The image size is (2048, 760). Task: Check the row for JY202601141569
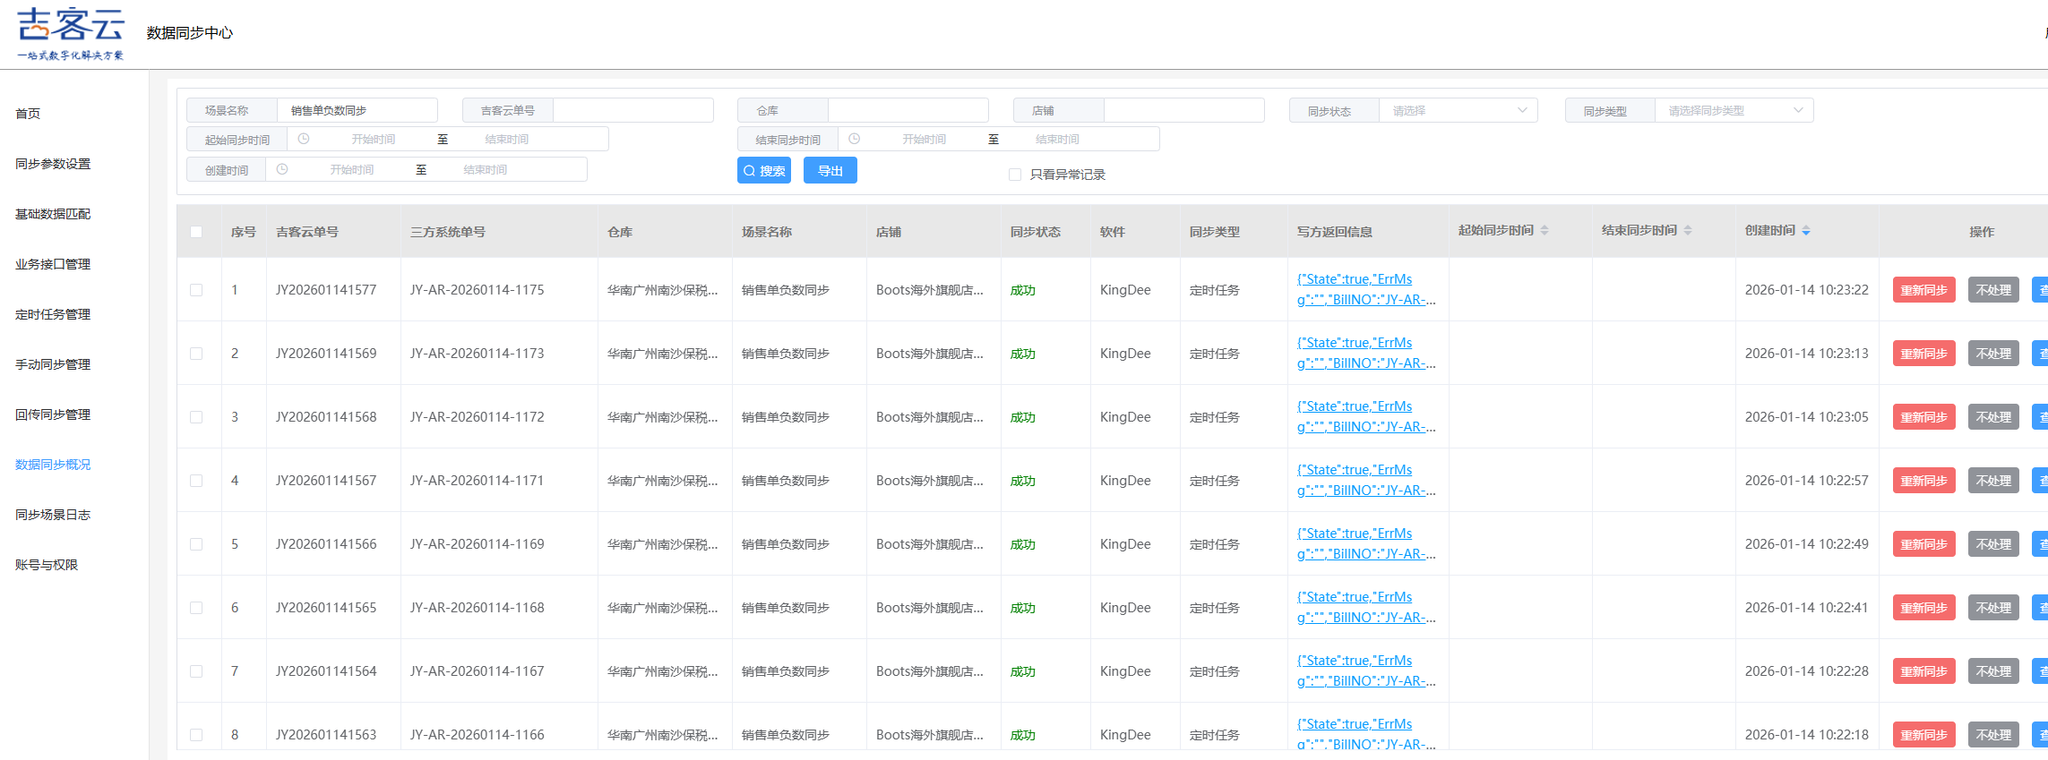[196, 354]
